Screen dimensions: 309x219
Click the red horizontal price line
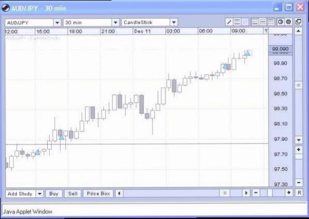click(x=137, y=144)
